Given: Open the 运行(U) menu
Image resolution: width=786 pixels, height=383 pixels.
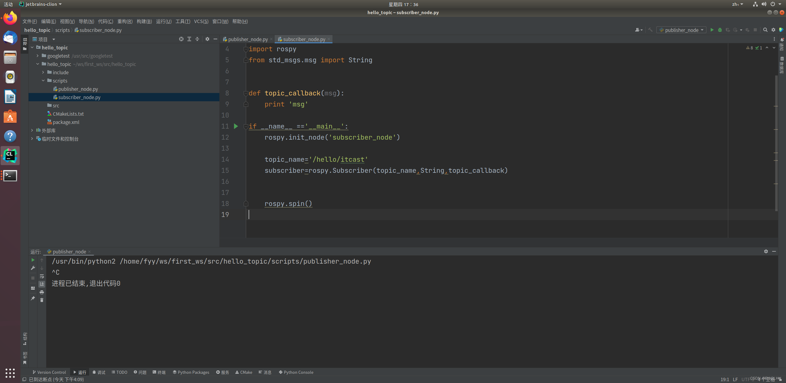Looking at the screenshot, I should pos(163,21).
